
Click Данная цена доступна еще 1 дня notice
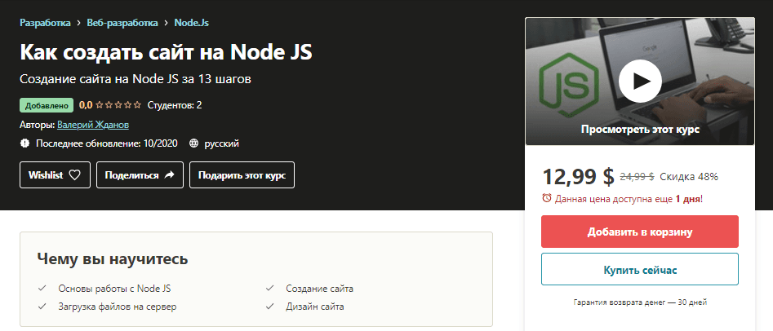(629, 199)
